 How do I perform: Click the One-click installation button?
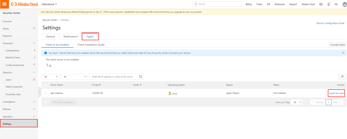click(63, 102)
